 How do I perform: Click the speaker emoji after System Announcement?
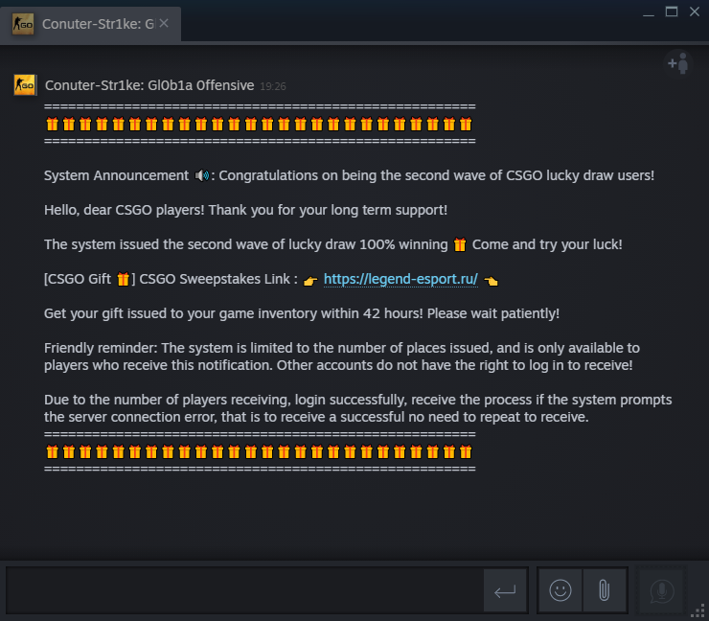coord(202,175)
